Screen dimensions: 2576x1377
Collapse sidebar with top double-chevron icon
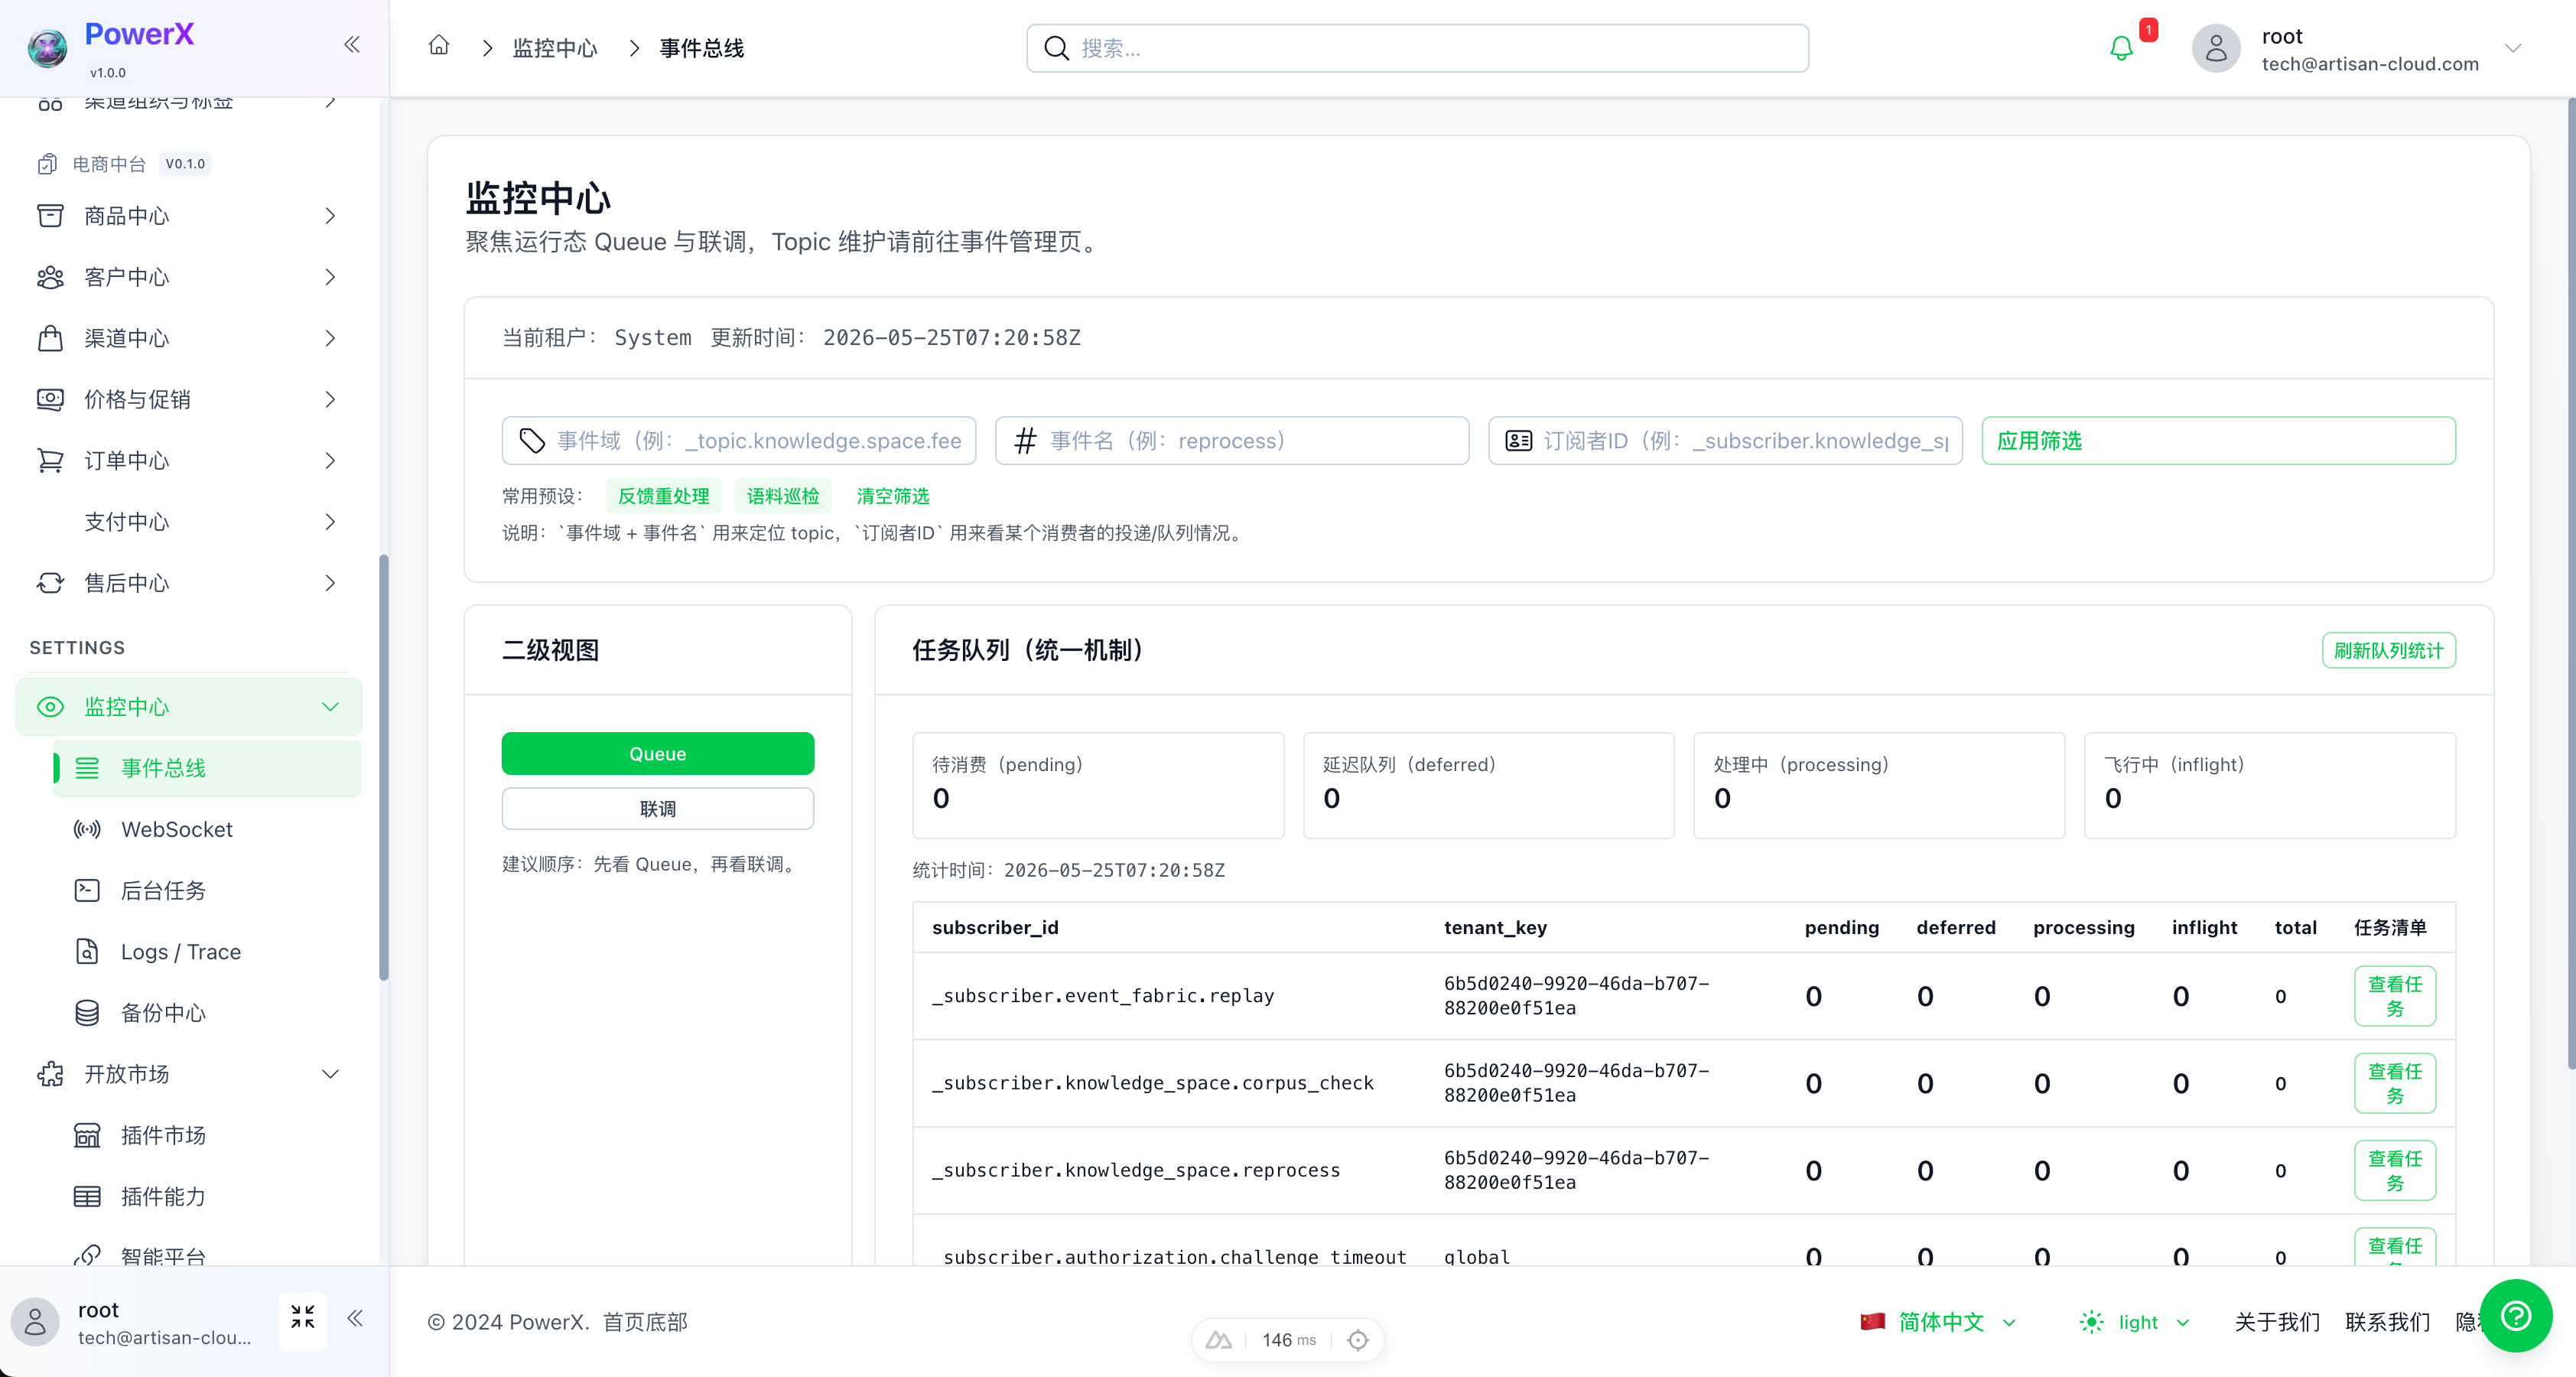(352, 44)
